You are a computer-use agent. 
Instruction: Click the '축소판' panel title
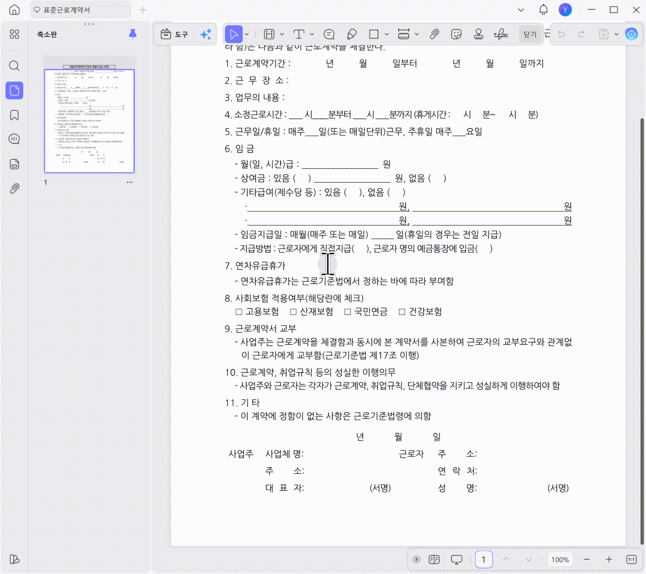point(47,34)
